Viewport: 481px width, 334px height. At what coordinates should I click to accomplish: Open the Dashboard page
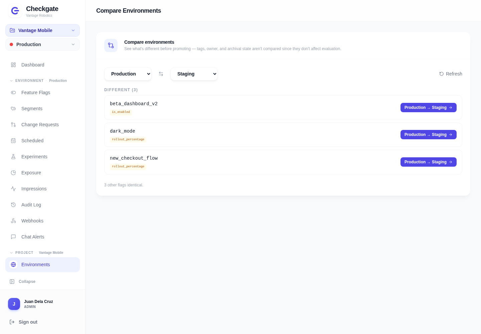pos(42,65)
